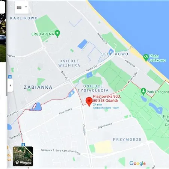Click the transit stop icon above Warstwy
Viewport: 169px width, 169px height.
23,145
